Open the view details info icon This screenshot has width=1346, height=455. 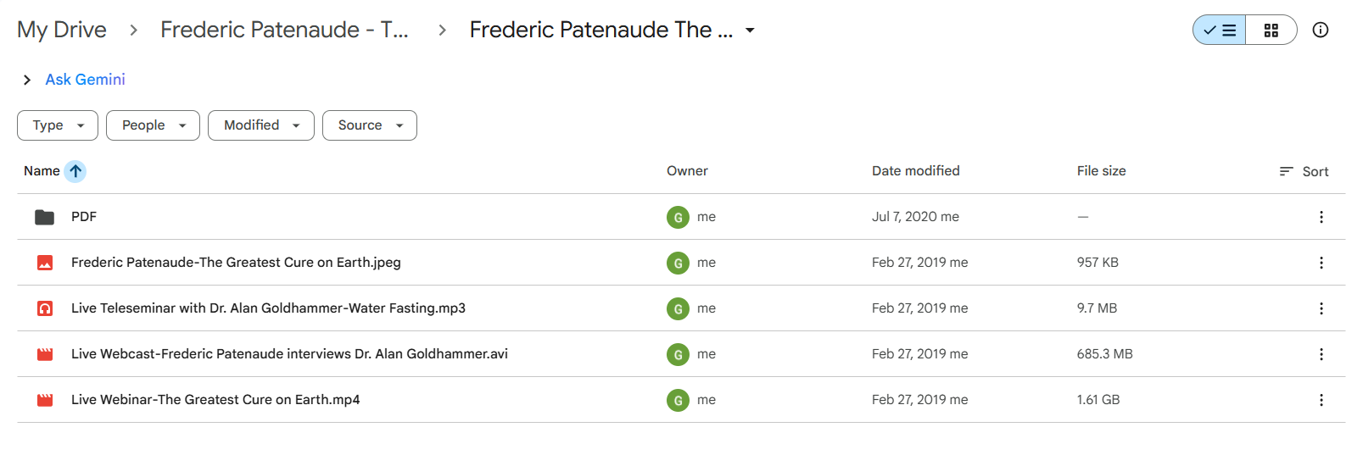pyautogui.click(x=1320, y=31)
